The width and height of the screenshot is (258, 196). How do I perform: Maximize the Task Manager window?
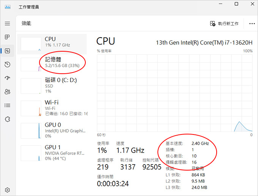pos(236,4)
